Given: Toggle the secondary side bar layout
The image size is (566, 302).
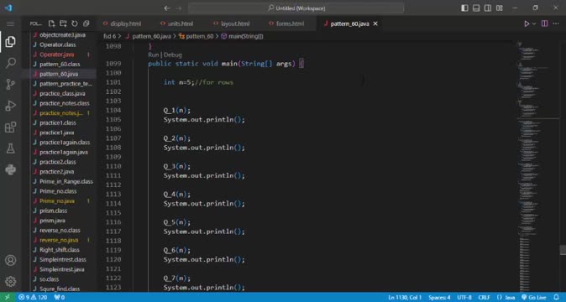Looking at the screenshot, I should click(x=488, y=8).
